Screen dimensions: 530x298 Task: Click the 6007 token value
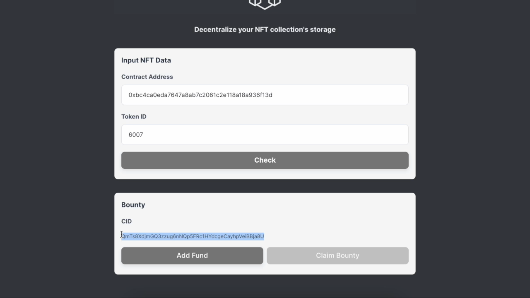(136, 135)
